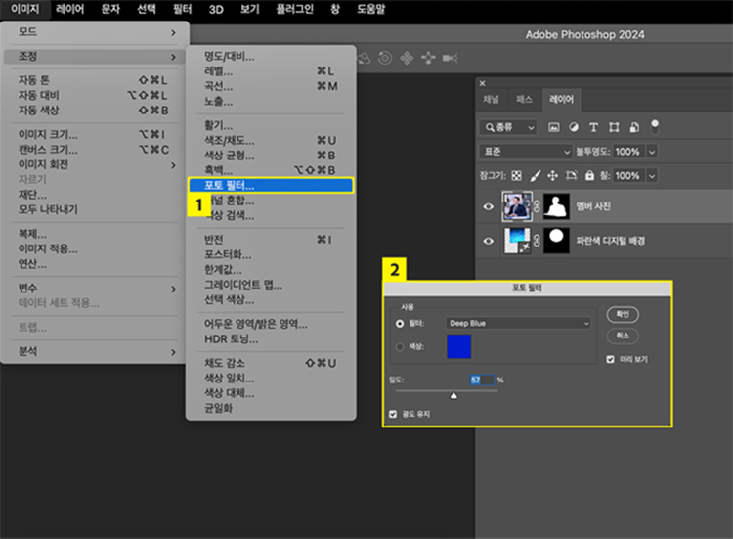Uncheck the 광도 유지 checkbox
Image resolution: width=733 pixels, height=539 pixels.
(394, 414)
